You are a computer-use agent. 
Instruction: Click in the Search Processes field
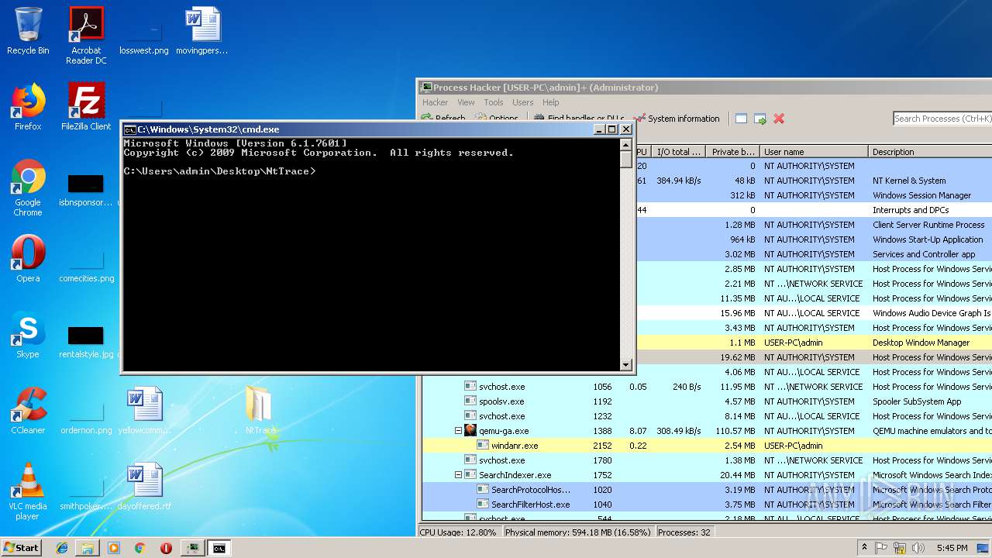click(x=942, y=119)
